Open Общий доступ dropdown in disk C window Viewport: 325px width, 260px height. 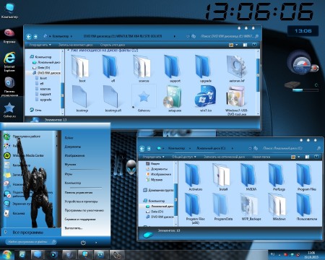point(183,157)
